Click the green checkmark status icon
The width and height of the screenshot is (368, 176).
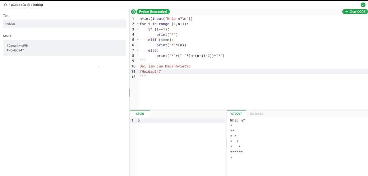point(363,5)
